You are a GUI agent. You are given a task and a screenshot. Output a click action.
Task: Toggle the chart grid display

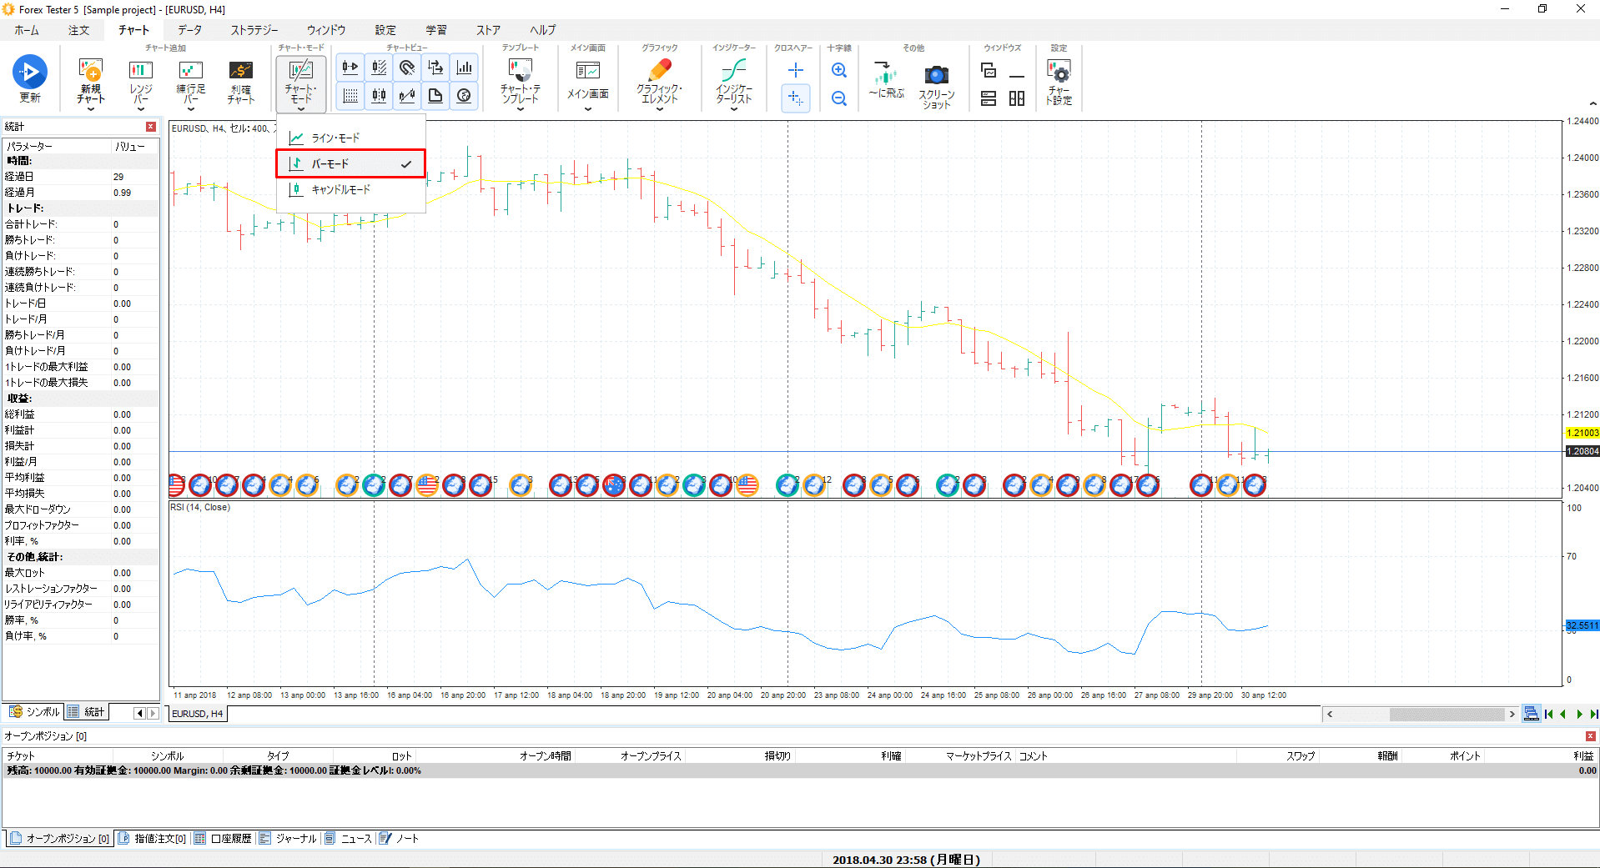point(350,95)
